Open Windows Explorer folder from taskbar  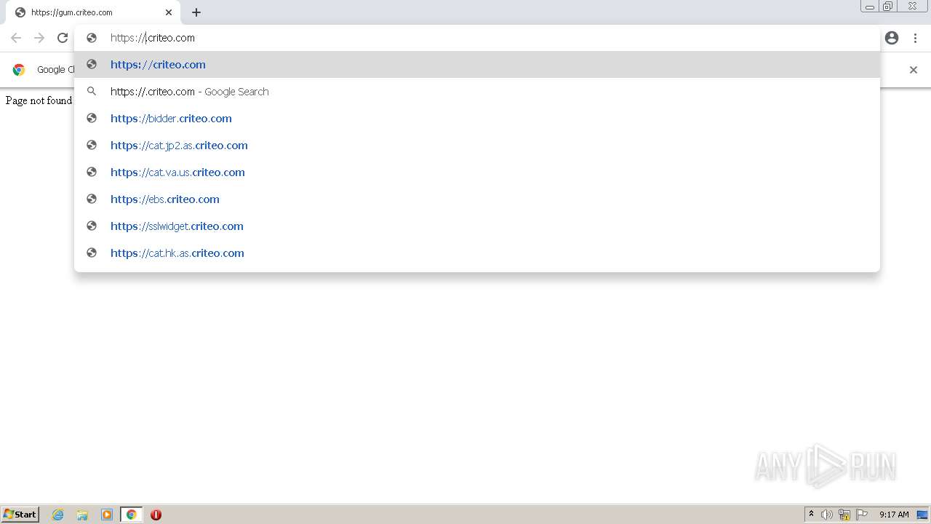pos(82,515)
